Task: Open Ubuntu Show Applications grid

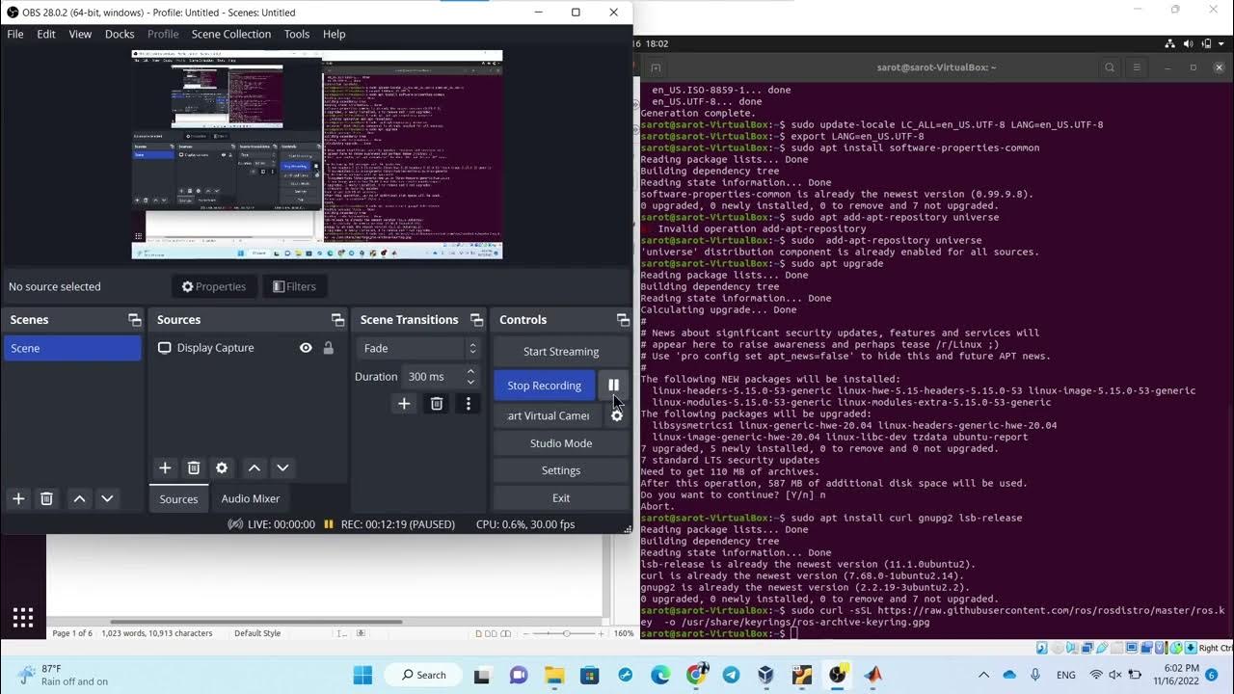Action: 23,618
